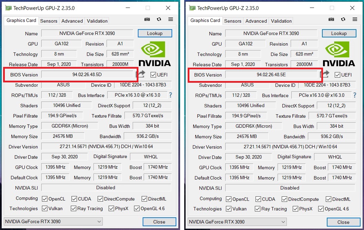Click the BIOS save/share arrow icon in right window
The height and width of the screenshot is (230, 364).
point(324,74)
